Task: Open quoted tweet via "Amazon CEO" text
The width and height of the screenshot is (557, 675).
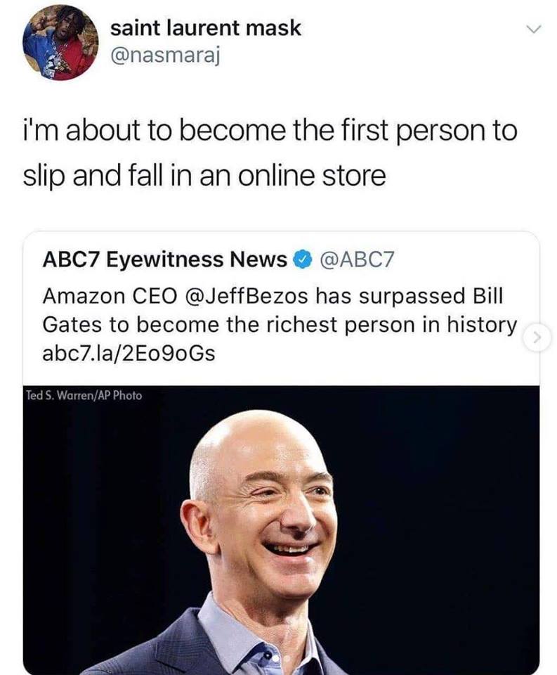Action: pos(110,296)
